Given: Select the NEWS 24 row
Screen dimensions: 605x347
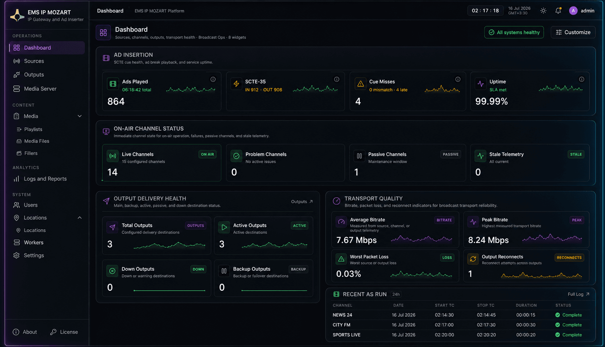Looking at the screenshot, I should pos(460,315).
